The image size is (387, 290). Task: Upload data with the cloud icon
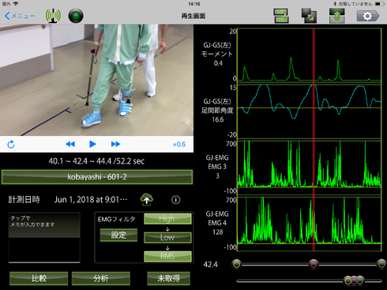pos(147,199)
